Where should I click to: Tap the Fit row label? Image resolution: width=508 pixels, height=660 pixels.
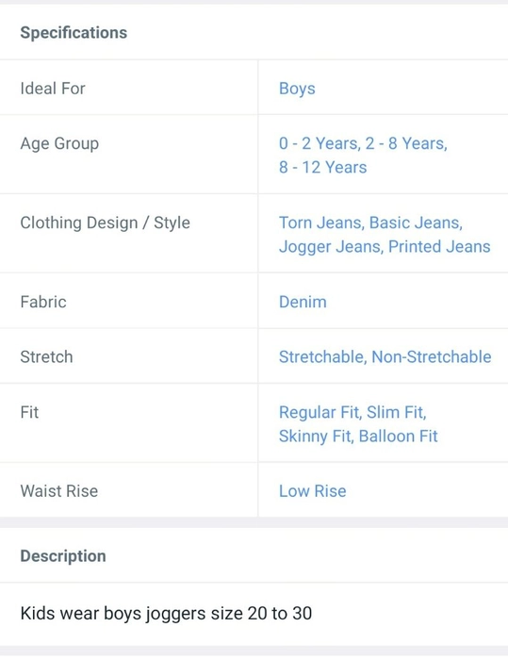tap(29, 412)
